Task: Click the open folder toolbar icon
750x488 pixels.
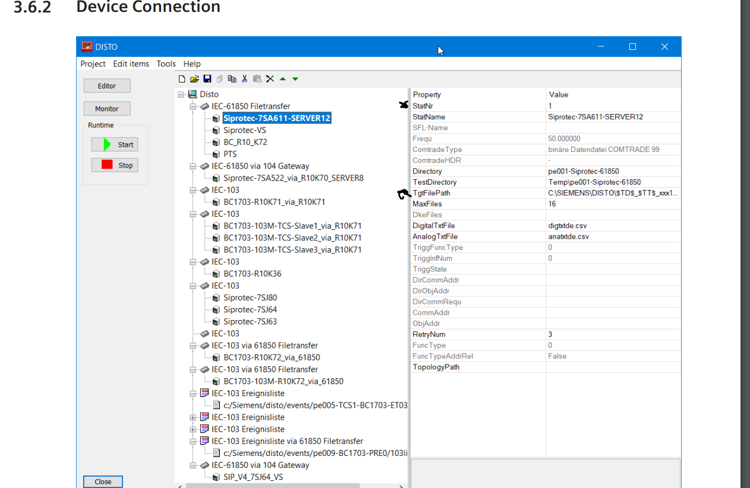Action: (194, 79)
